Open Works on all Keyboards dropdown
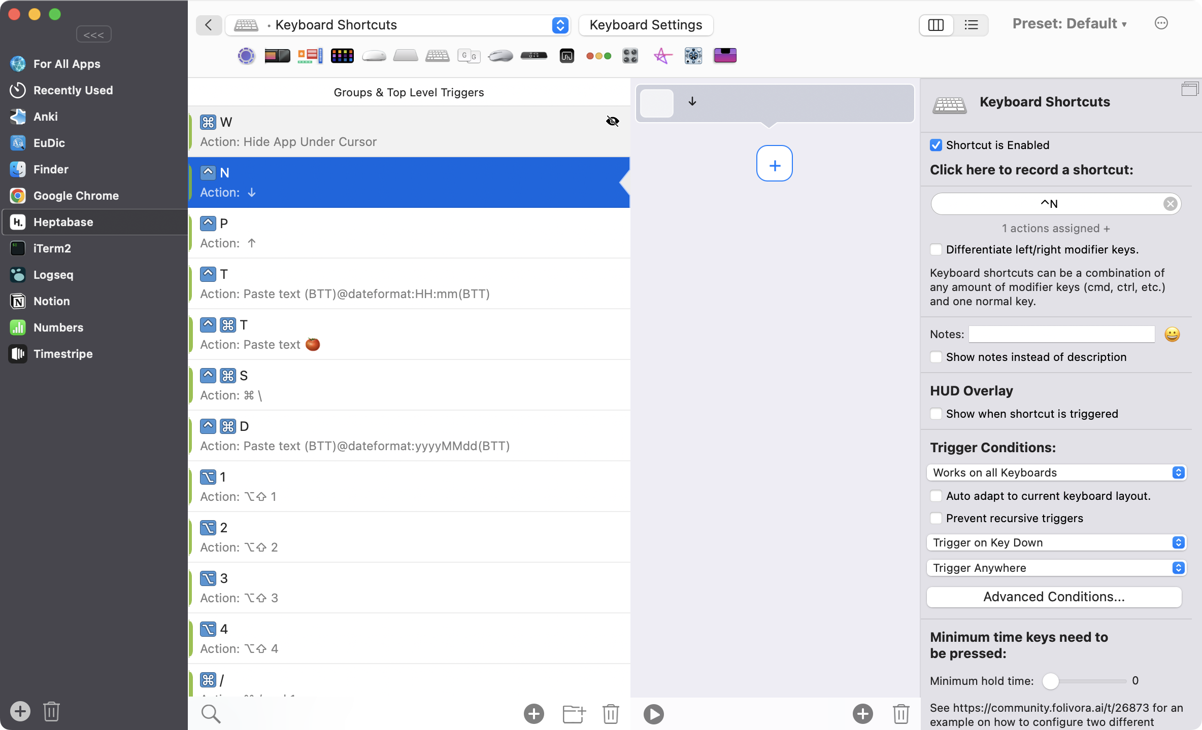 point(1056,472)
